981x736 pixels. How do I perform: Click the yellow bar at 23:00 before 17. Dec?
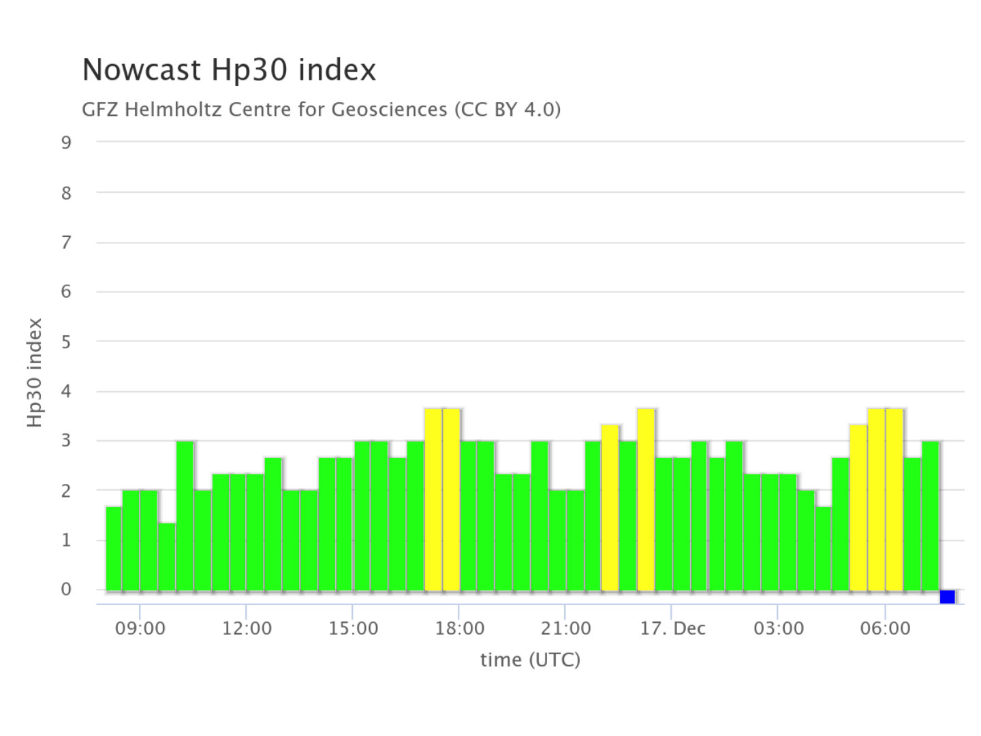tap(610, 507)
